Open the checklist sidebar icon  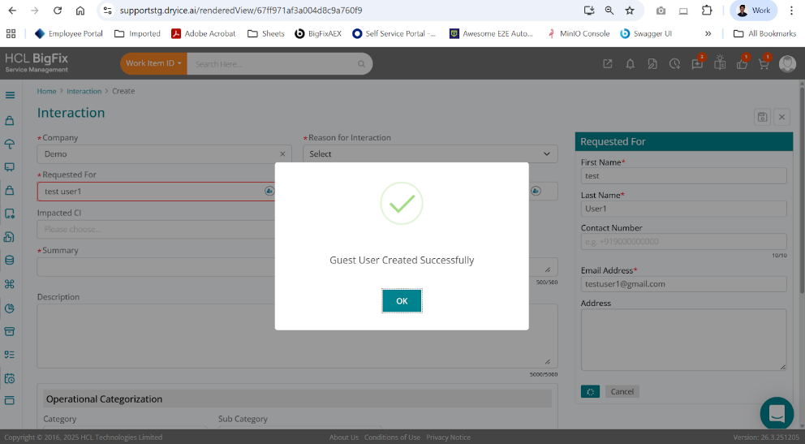9,355
